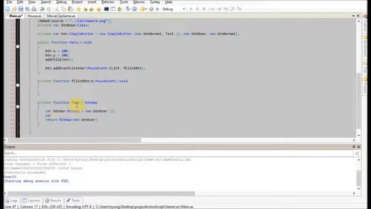Click the Cut scissors toolbar icon
Screen dimensions: 371x209
(x=57, y=9)
